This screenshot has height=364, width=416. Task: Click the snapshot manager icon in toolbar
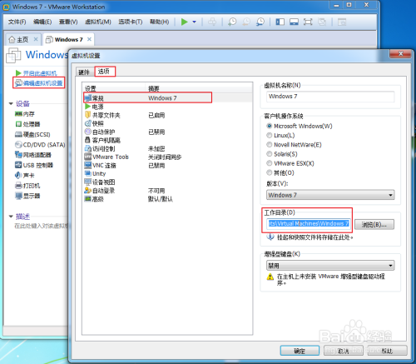(260, 22)
